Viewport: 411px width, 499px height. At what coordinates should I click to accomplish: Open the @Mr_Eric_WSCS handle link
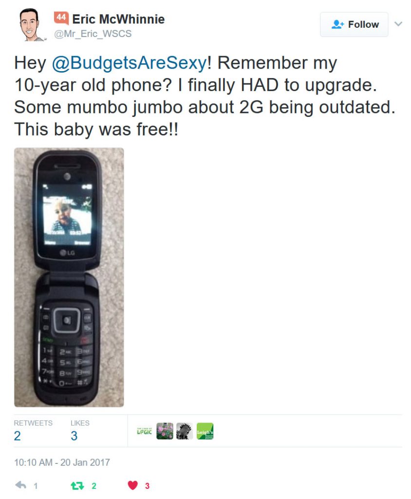(93, 34)
